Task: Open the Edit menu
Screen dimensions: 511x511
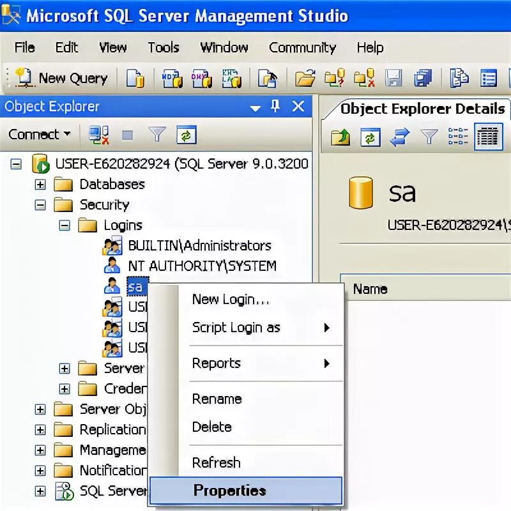Action: pyautogui.click(x=66, y=47)
